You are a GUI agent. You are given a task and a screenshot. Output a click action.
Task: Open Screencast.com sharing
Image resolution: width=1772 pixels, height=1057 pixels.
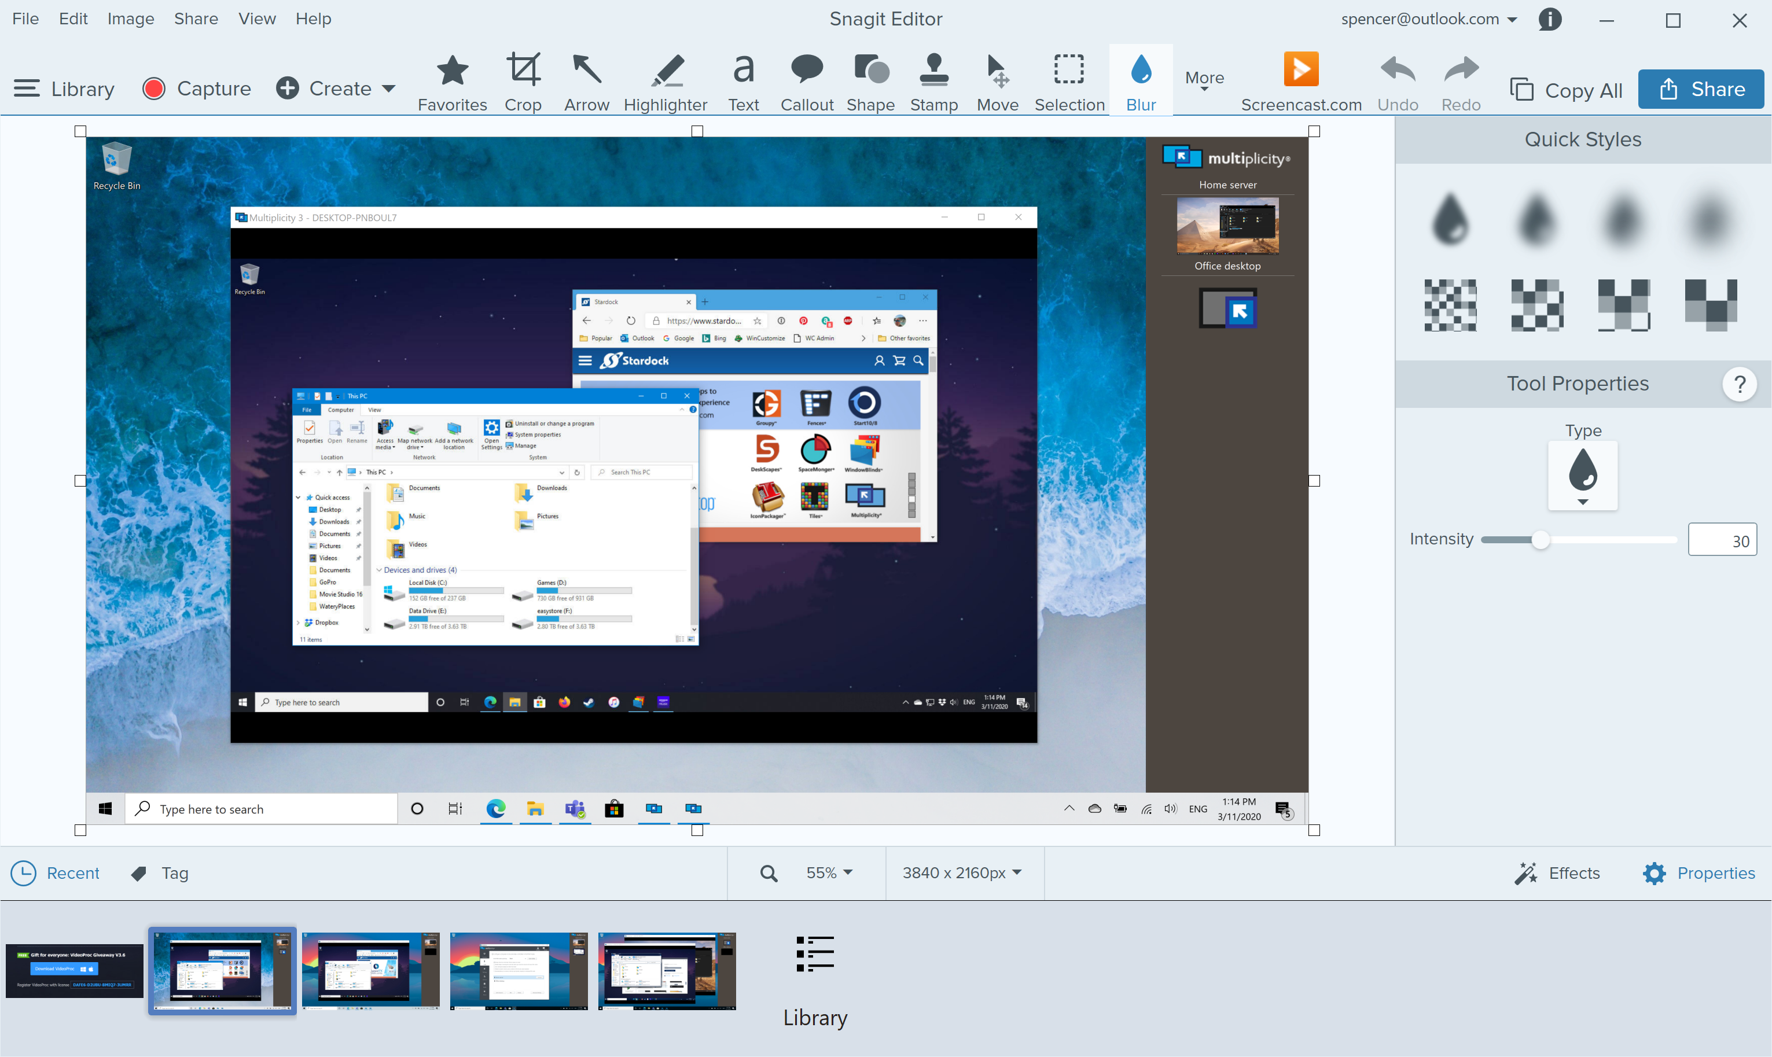(1301, 82)
